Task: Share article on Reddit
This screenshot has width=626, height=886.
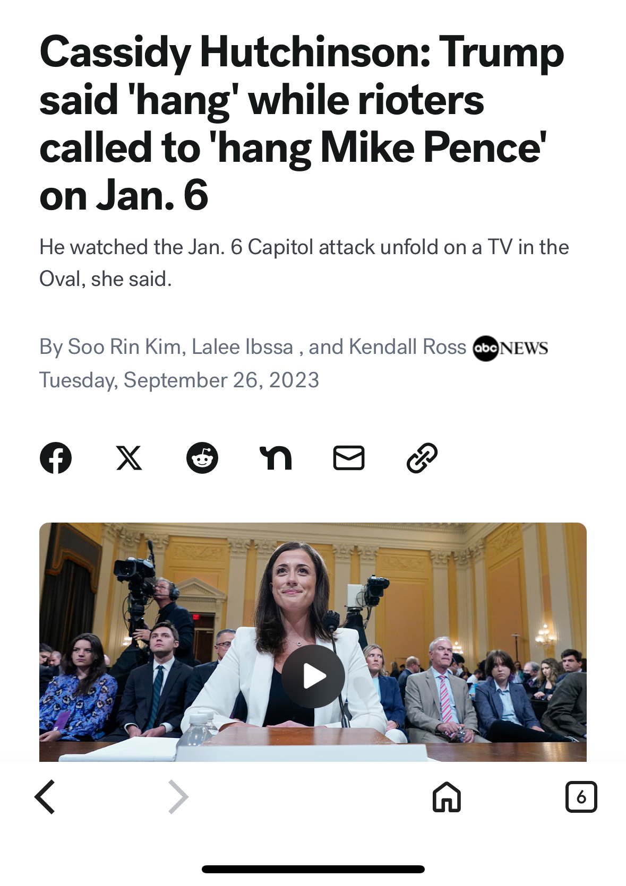Action: tap(202, 458)
